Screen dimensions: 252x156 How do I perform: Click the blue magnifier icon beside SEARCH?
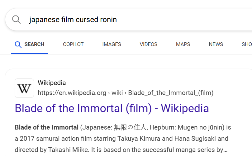click(x=18, y=44)
